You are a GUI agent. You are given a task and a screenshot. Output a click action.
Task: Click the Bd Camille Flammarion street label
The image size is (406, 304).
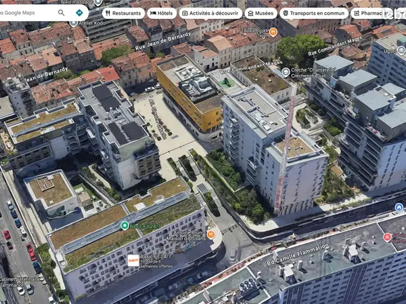(x=298, y=254)
